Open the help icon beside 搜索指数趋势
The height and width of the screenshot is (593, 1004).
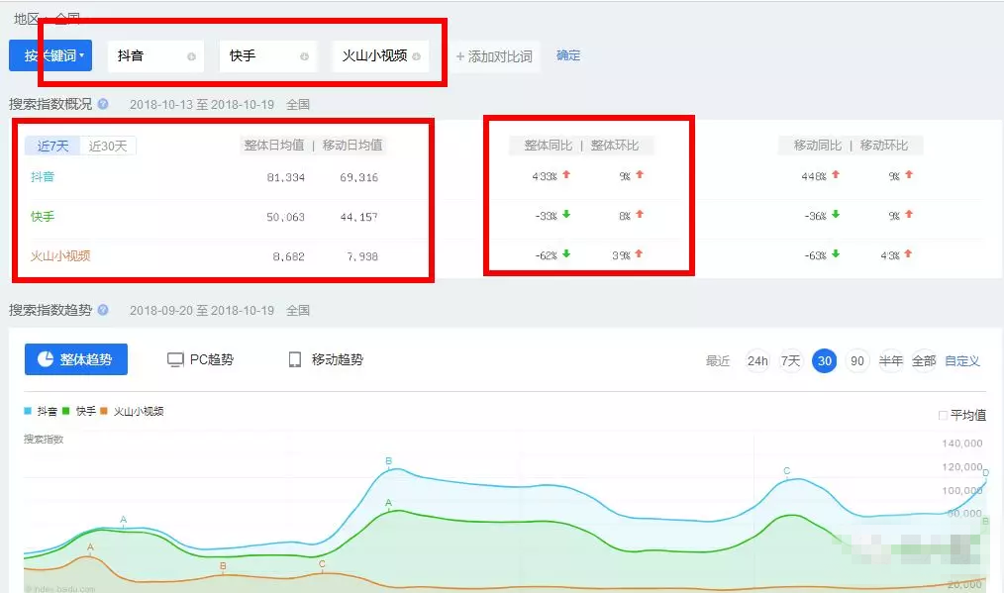(103, 310)
